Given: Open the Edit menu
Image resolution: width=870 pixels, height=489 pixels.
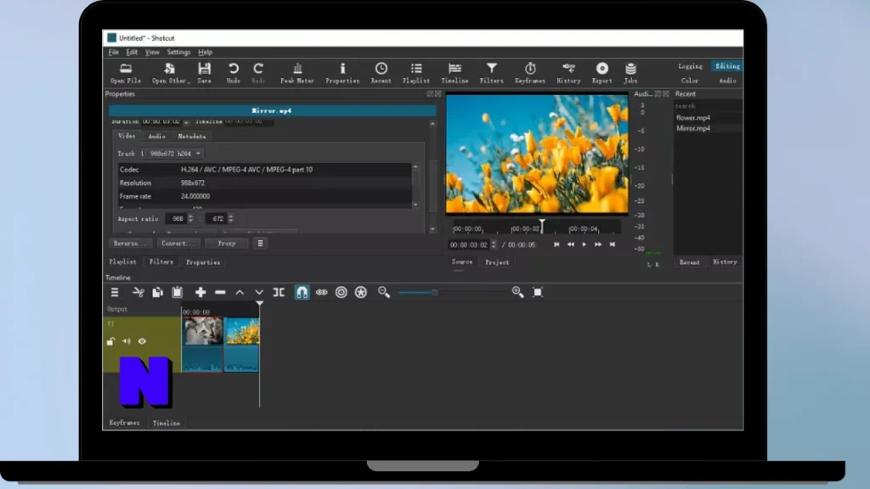Looking at the screenshot, I should (x=132, y=52).
